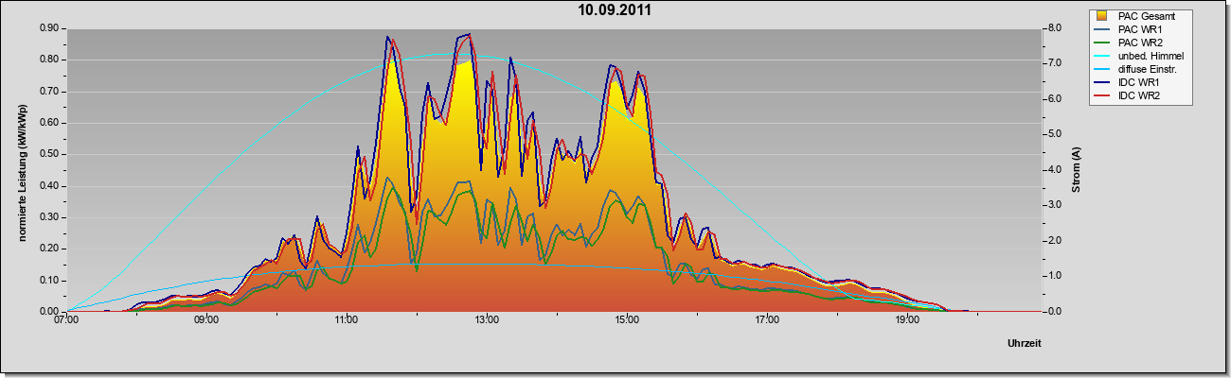The image size is (1231, 378).
Task: Click the 11:00 time axis tick
Action: coord(347,319)
